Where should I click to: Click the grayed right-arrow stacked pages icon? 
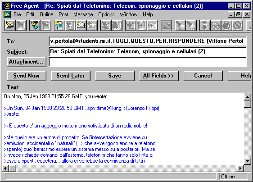pyautogui.click(x=141, y=25)
